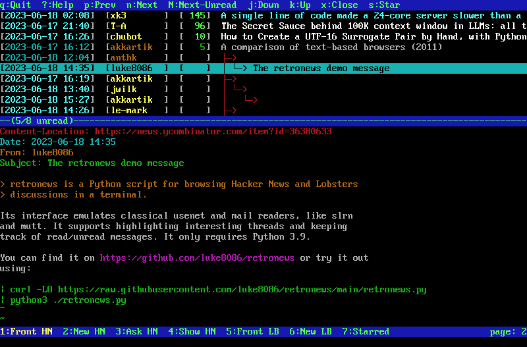This screenshot has width=527, height=347.
Task: Open the T-A thread on 100K context window
Action: click(x=263, y=26)
